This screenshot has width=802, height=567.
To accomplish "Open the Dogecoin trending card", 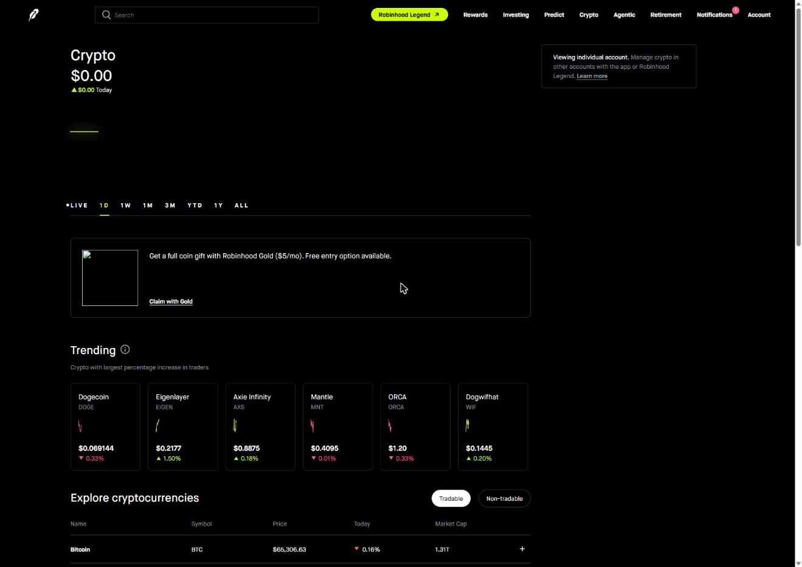I will (x=105, y=426).
